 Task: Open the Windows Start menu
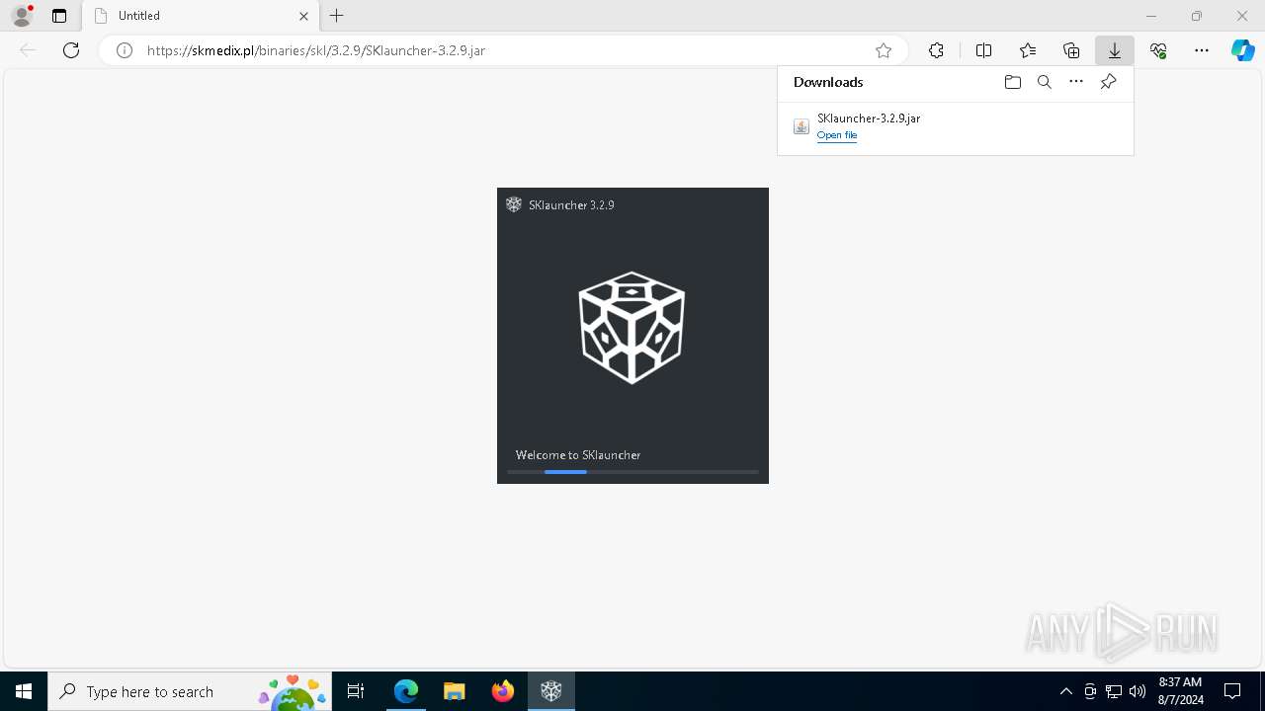tap(24, 691)
